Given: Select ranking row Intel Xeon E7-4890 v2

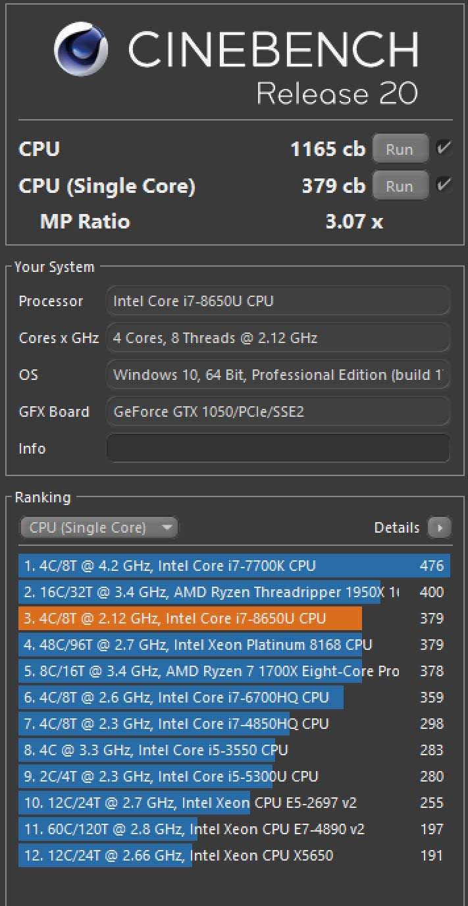Looking at the screenshot, I should pyautogui.click(x=234, y=829).
